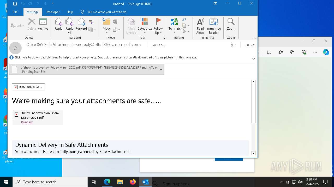Collapse the ribbon
The image size is (334, 187).
pyautogui.click(x=254, y=38)
